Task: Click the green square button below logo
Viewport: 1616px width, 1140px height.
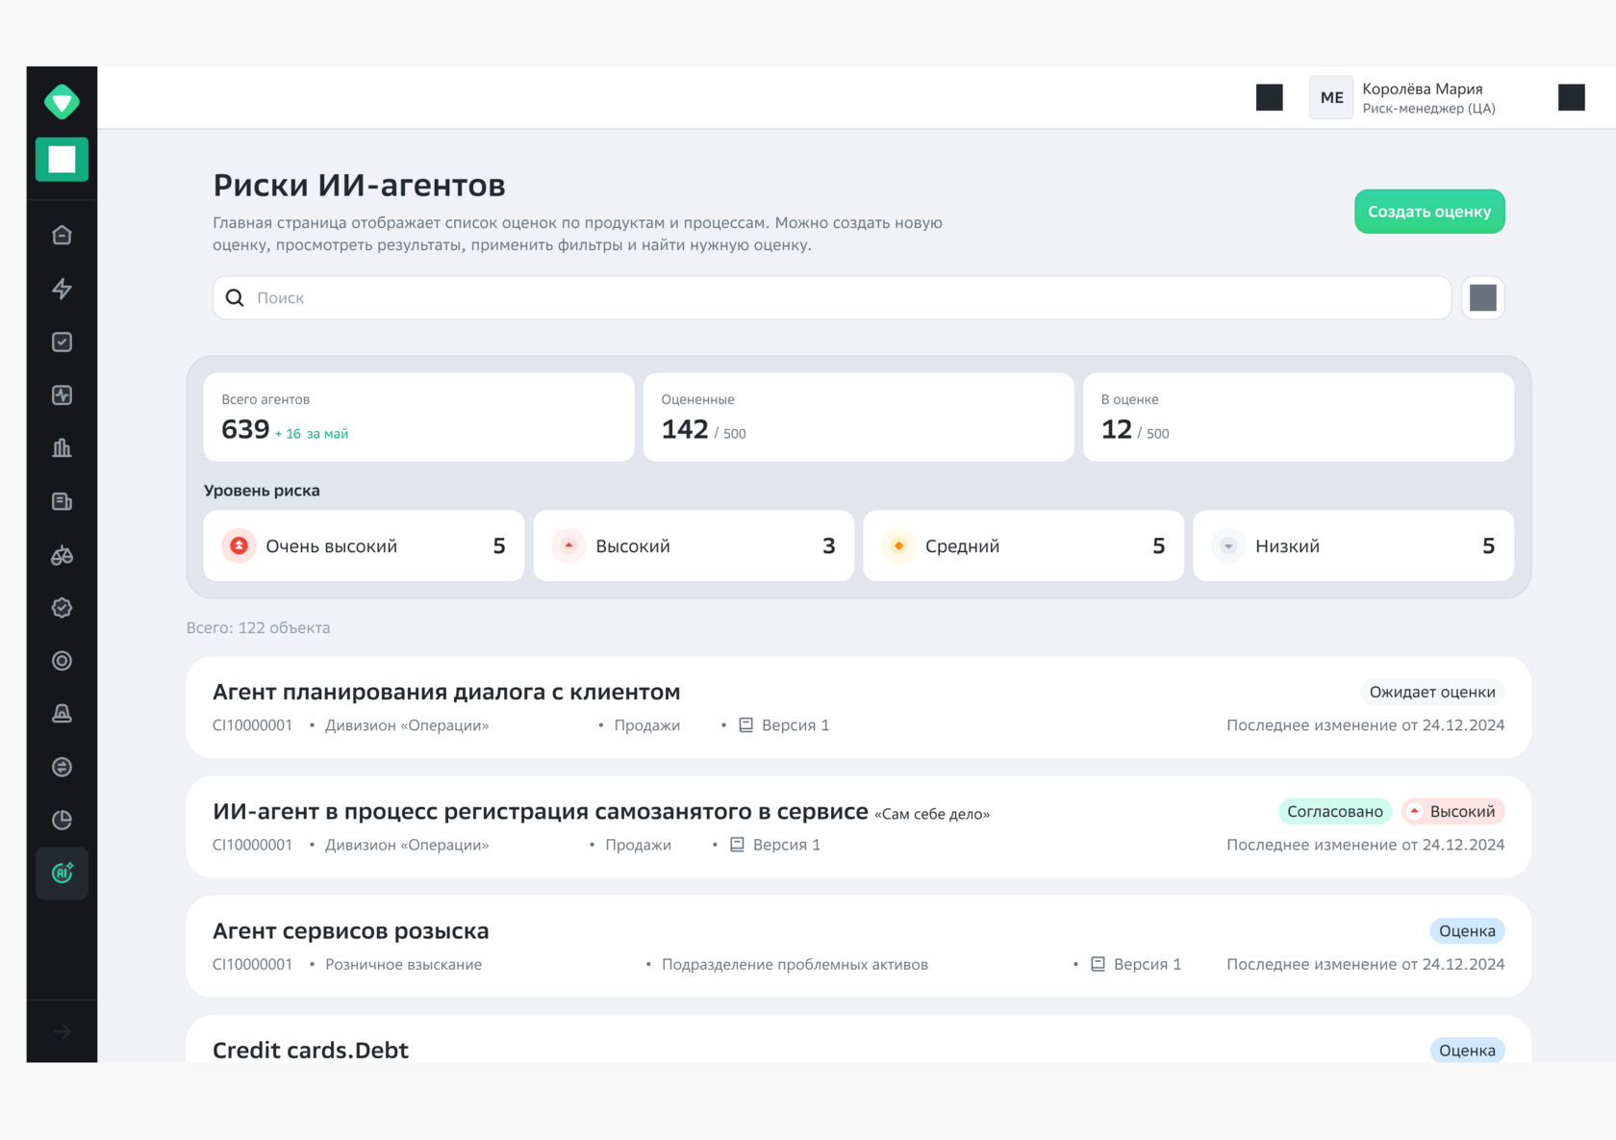Action: 62,160
